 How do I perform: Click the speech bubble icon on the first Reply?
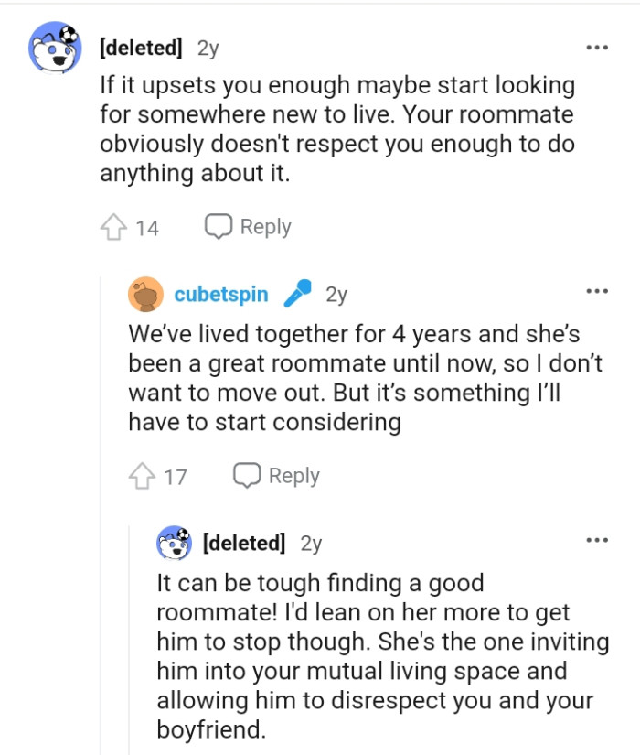click(217, 225)
